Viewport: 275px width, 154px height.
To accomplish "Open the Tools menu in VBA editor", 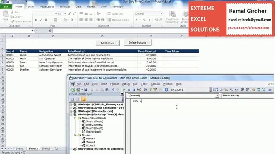I will 144,84.
